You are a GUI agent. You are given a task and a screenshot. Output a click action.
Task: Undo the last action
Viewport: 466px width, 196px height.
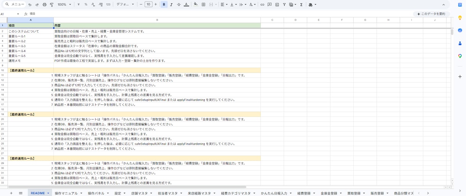[x=30, y=5]
